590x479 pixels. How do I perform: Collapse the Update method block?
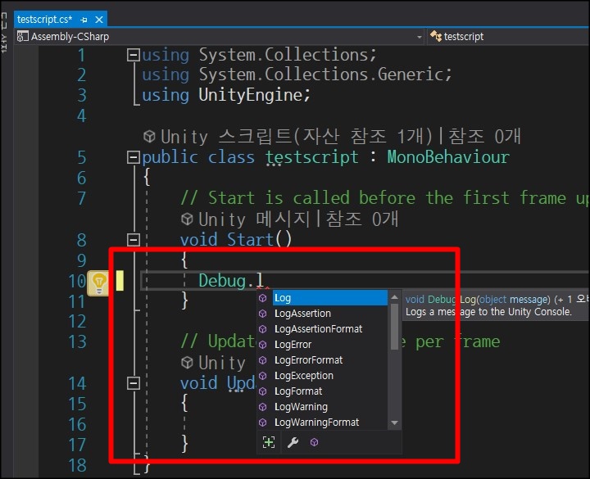(134, 383)
